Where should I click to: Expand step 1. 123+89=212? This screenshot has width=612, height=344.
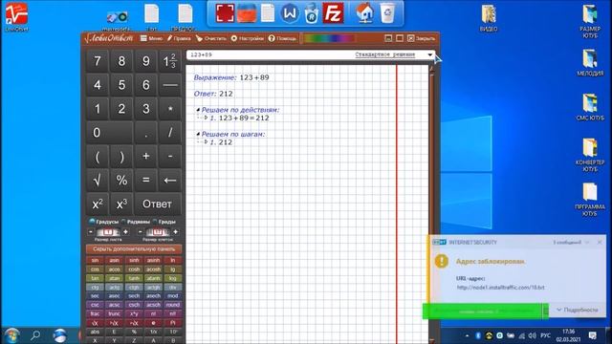[x=207, y=118]
